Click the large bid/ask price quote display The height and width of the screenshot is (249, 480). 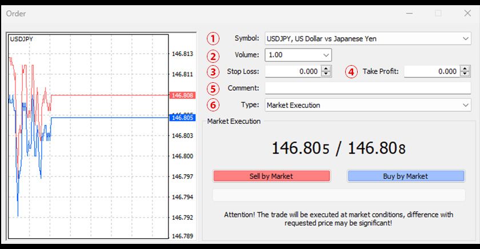point(338,148)
